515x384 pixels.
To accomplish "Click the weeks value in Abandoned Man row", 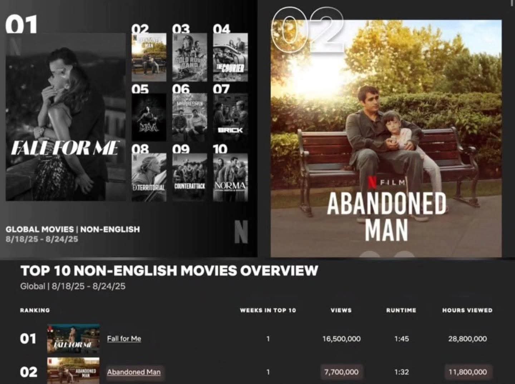I will point(268,372).
